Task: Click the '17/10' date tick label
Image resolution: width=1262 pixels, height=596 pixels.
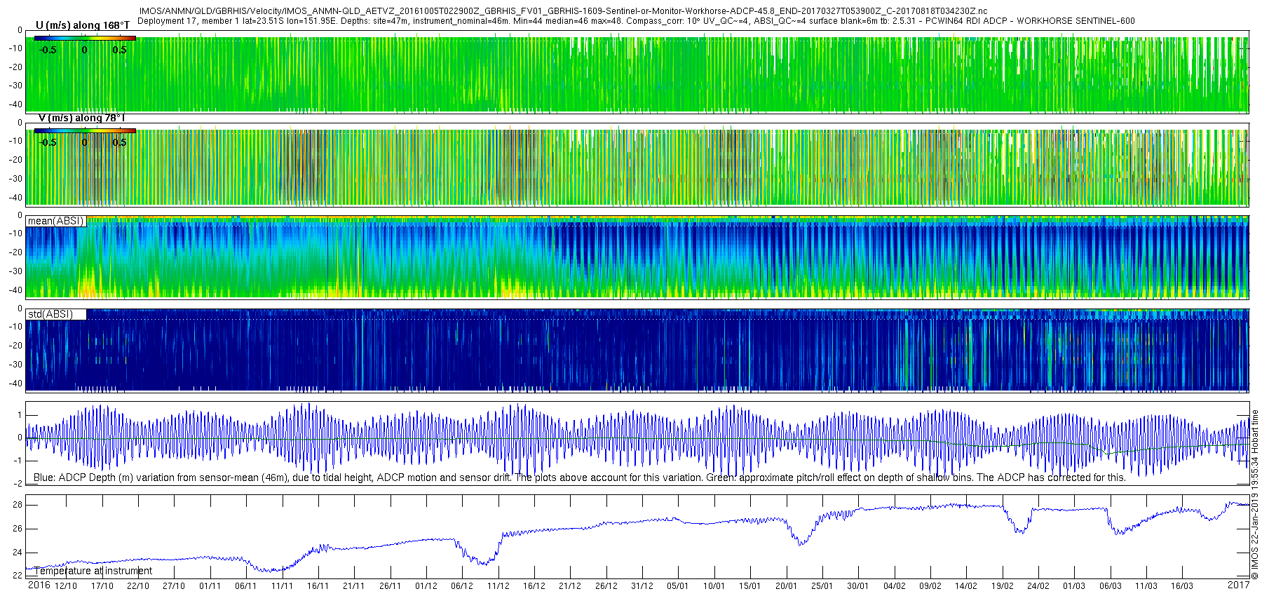Action: (x=102, y=586)
